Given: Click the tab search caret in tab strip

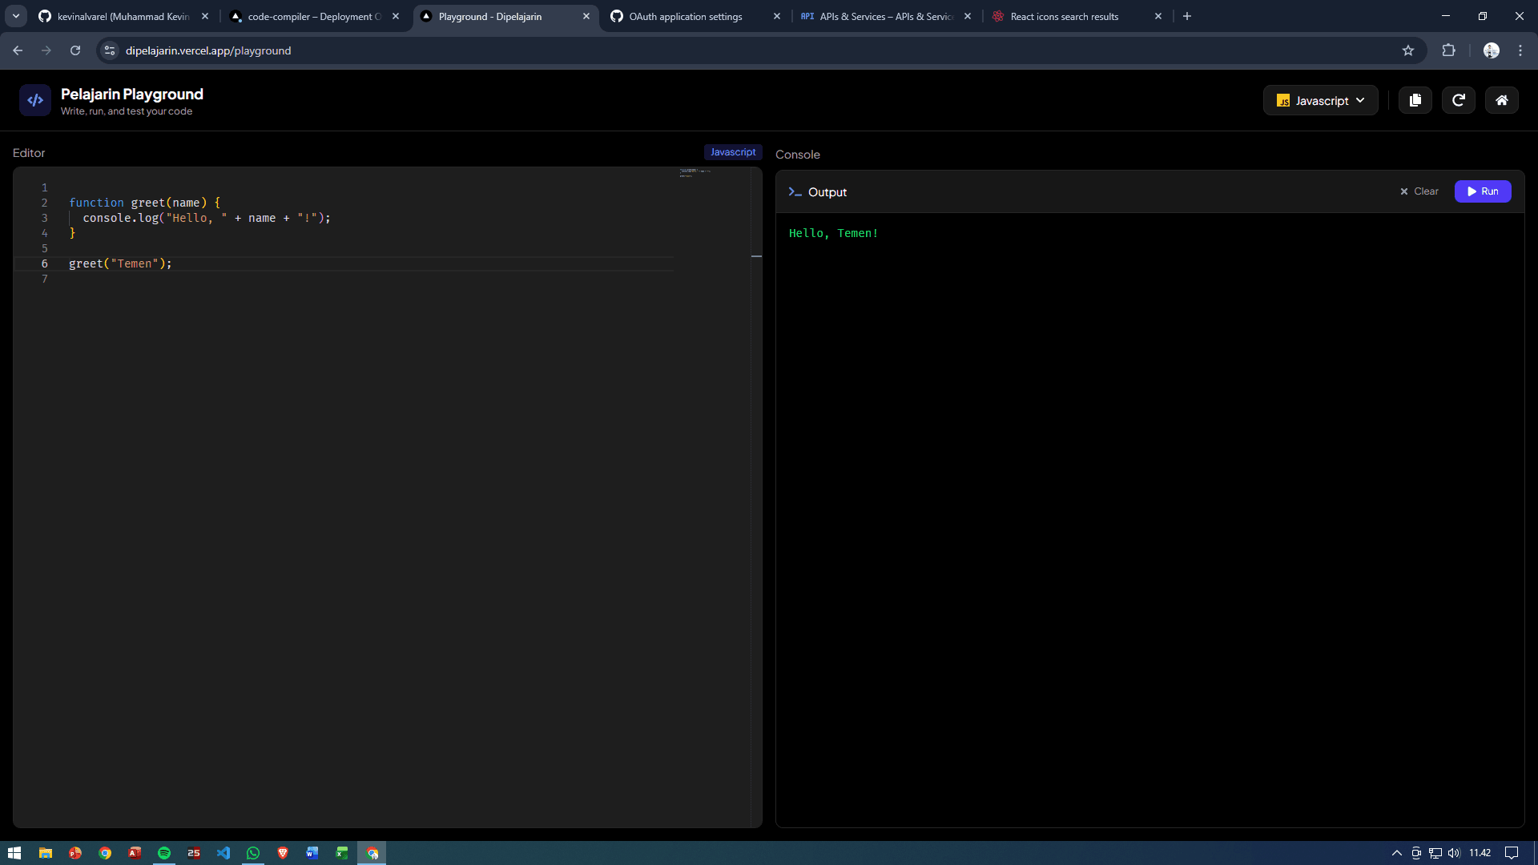Looking at the screenshot, I should pos(15,15).
